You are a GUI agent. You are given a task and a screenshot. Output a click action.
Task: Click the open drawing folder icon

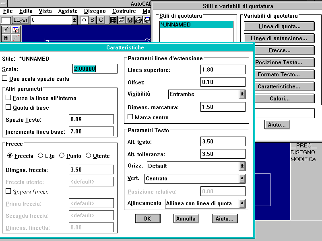coord(122,20)
